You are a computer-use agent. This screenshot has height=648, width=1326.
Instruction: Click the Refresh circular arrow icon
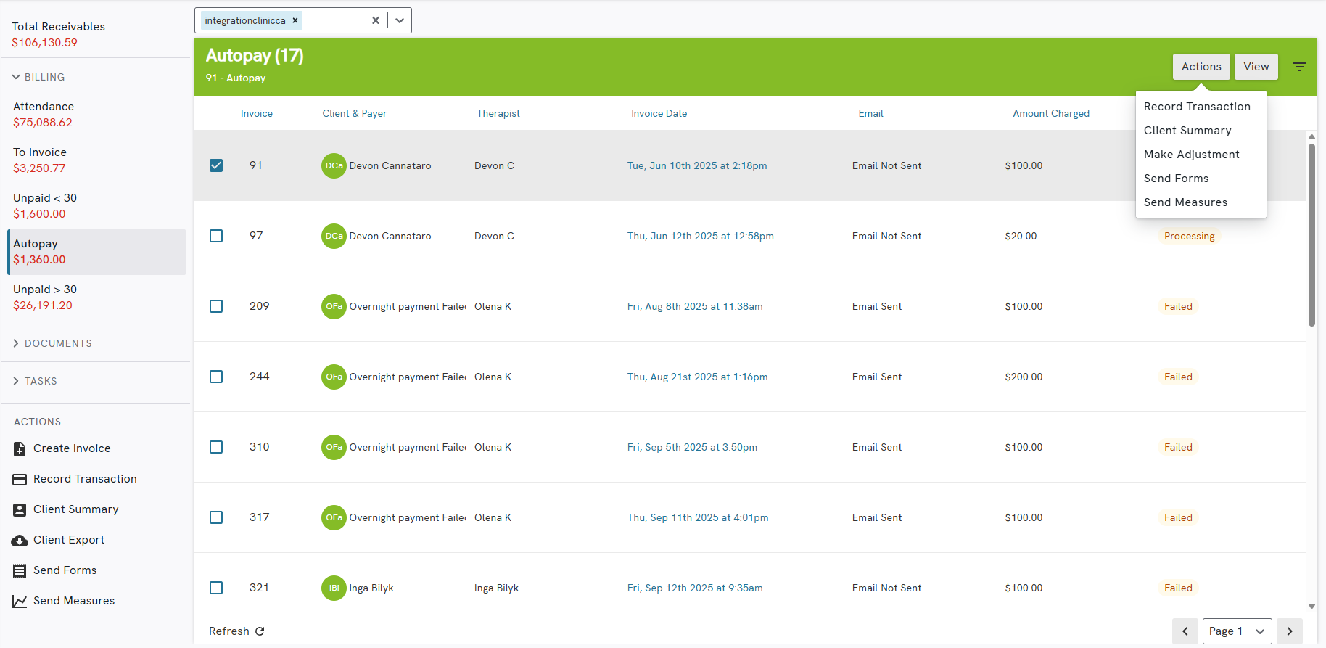[x=260, y=631]
